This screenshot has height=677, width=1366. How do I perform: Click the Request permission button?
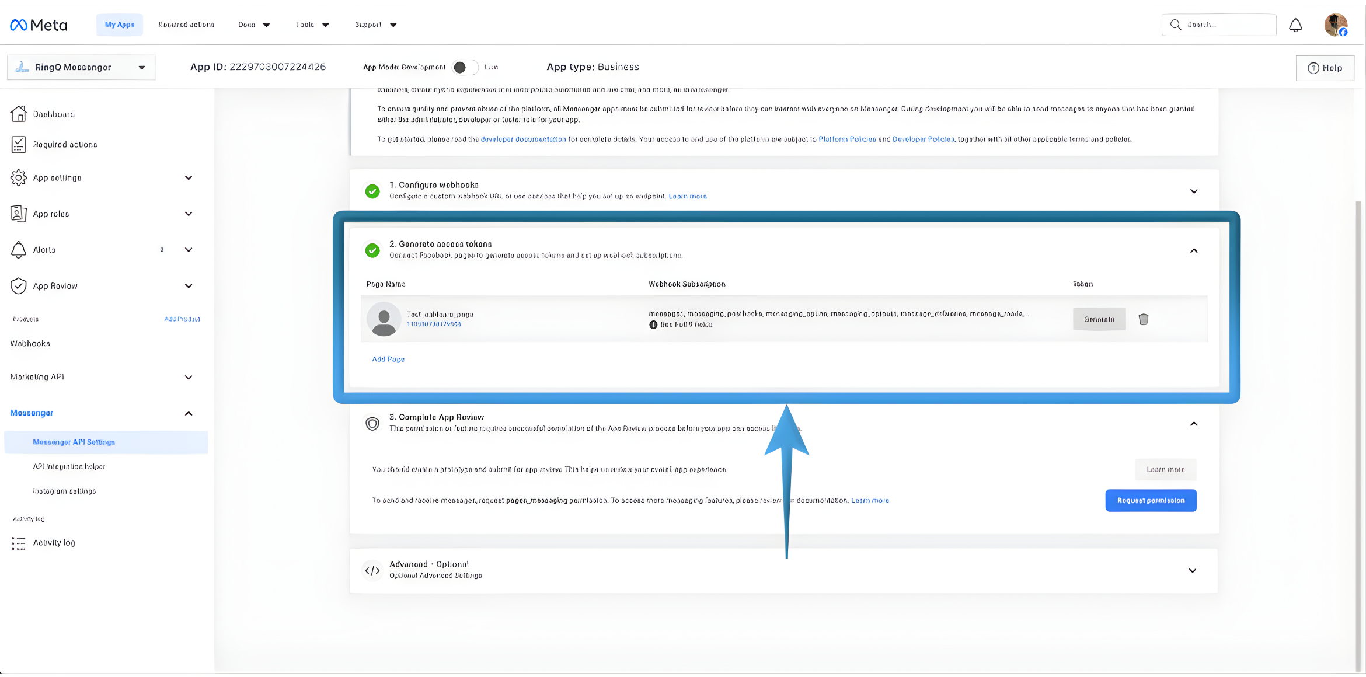[1150, 501]
